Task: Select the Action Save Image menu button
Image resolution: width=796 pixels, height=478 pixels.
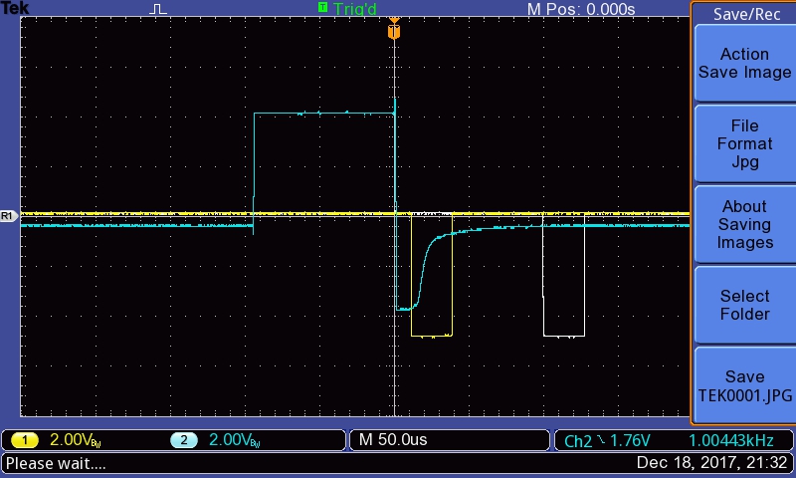Action: 744,64
